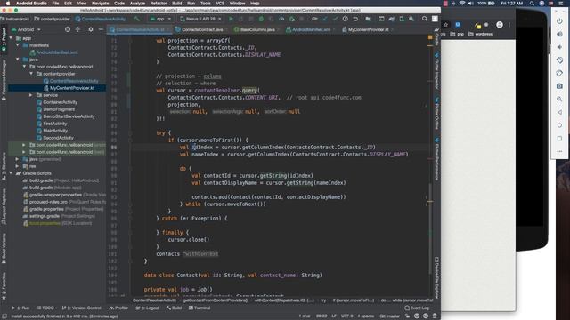Open the Profiler tool window
The height and width of the screenshot is (320, 570).
pyautogui.click(x=118, y=308)
